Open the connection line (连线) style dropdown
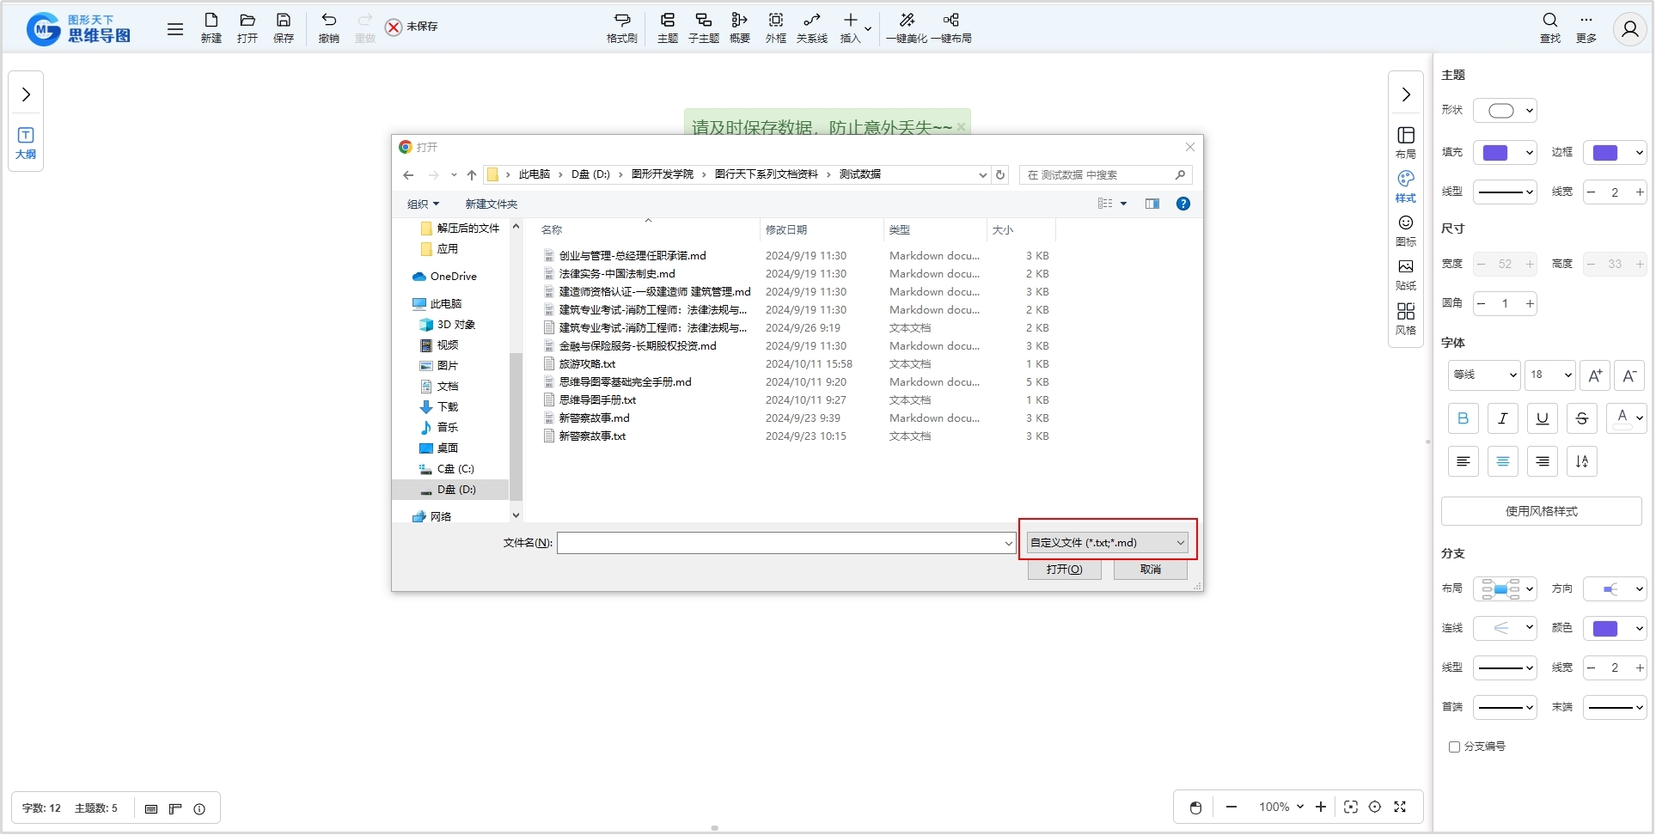 [x=1505, y=628]
